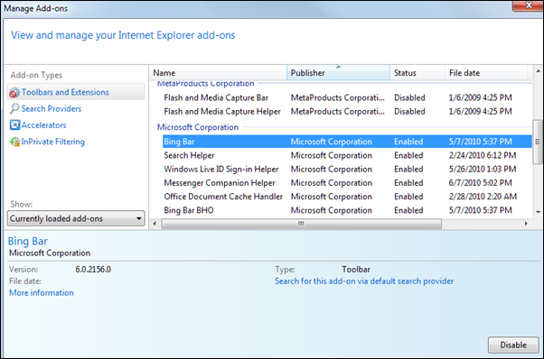
Task: Sort the list by Name column header
Action: tap(218, 73)
